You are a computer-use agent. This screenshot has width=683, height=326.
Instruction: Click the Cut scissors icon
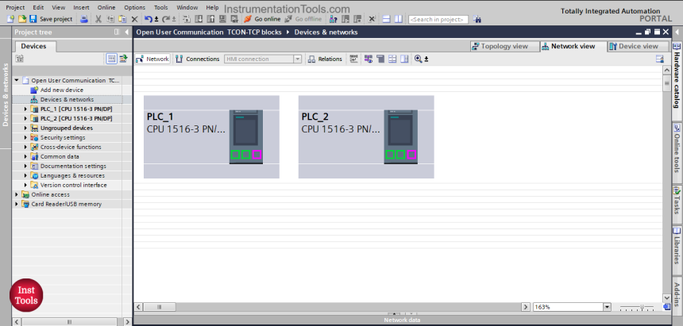98,19
